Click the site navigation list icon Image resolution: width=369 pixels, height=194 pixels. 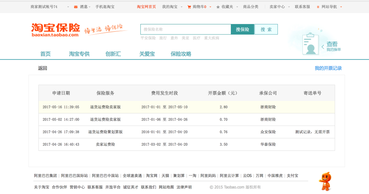318,7
